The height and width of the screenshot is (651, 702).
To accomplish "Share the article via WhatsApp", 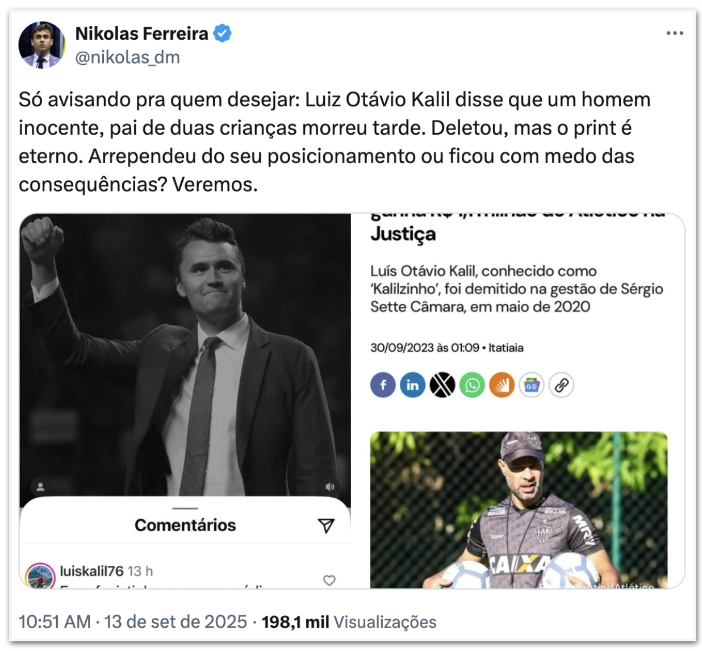I will point(472,385).
